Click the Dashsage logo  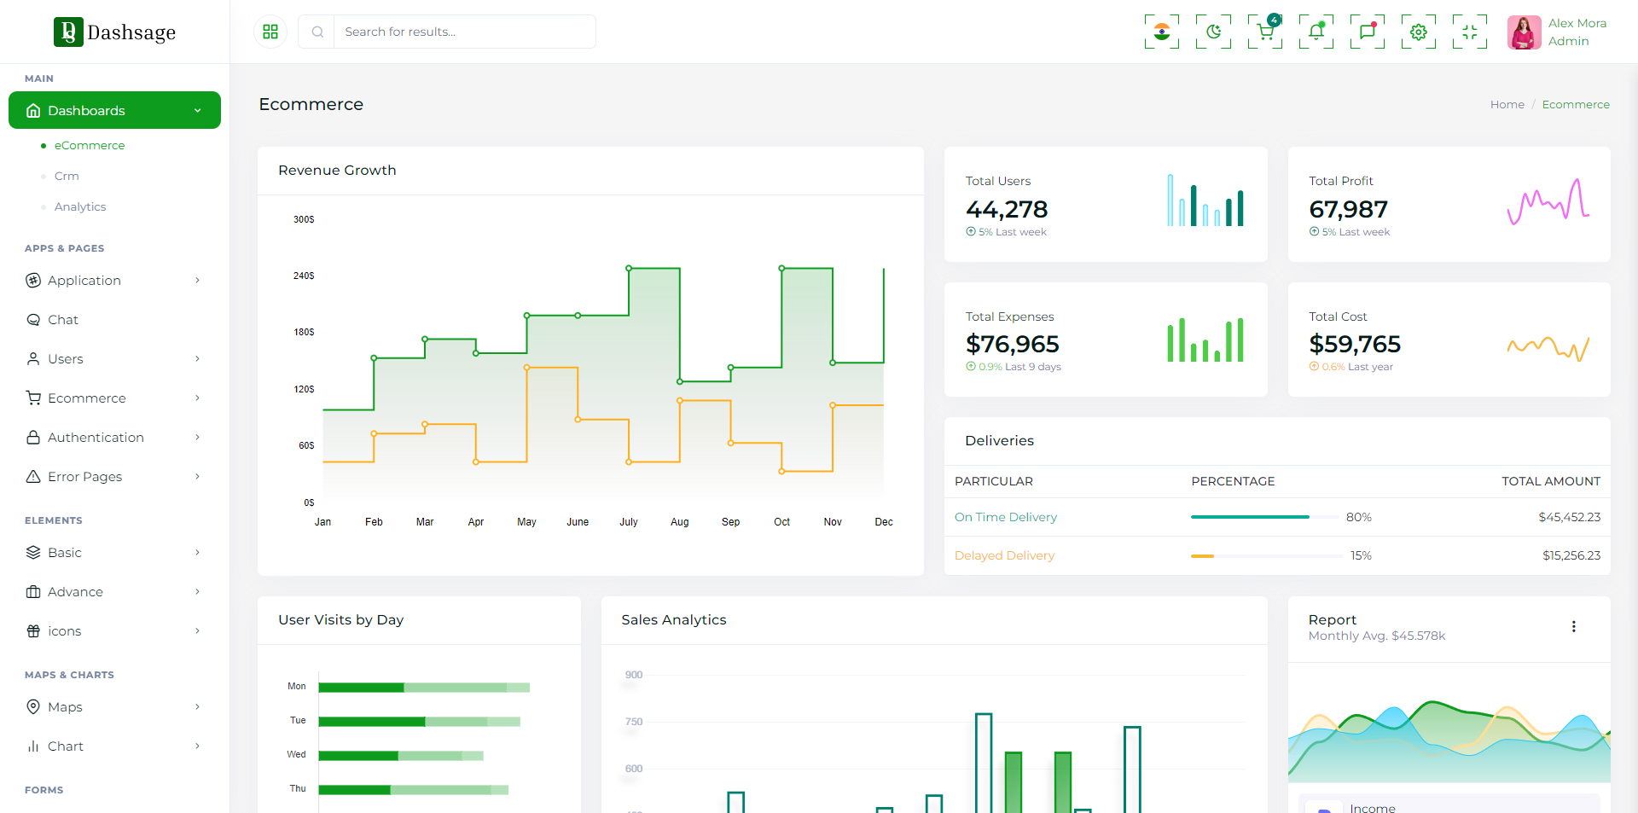coord(114,32)
